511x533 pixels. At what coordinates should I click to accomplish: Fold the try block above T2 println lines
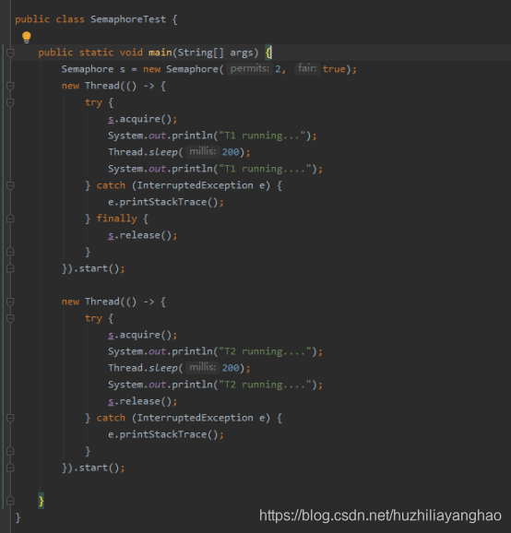pos(10,318)
